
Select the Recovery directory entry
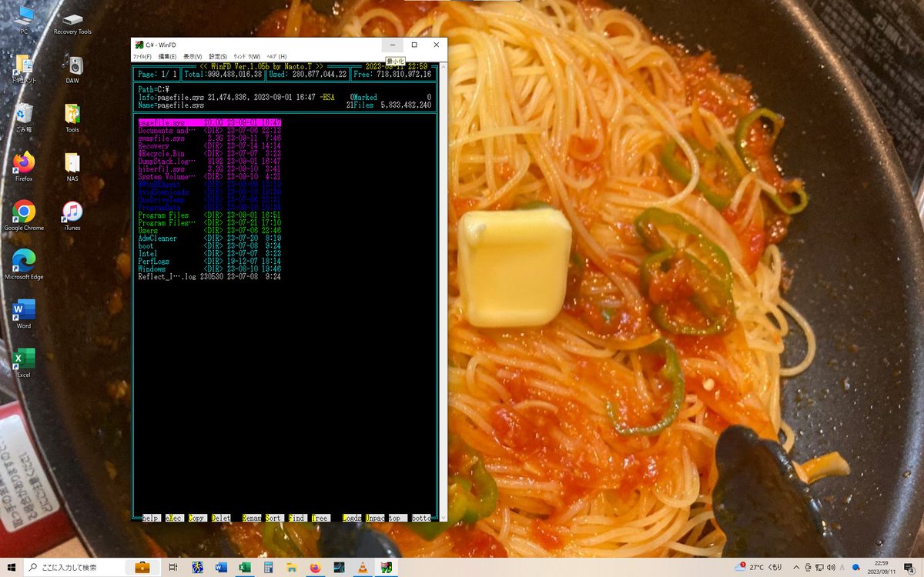[x=209, y=146]
